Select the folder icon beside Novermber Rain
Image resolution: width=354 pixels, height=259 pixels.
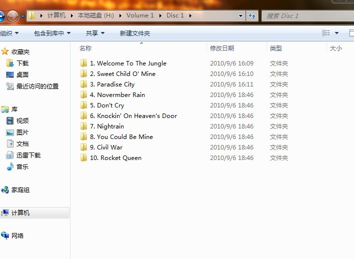[x=83, y=94]
